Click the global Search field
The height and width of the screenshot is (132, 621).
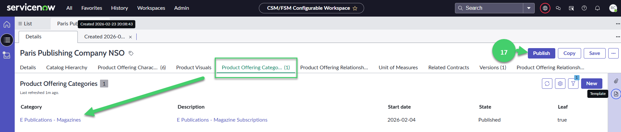pyautogui.click(x=489, y=8)
